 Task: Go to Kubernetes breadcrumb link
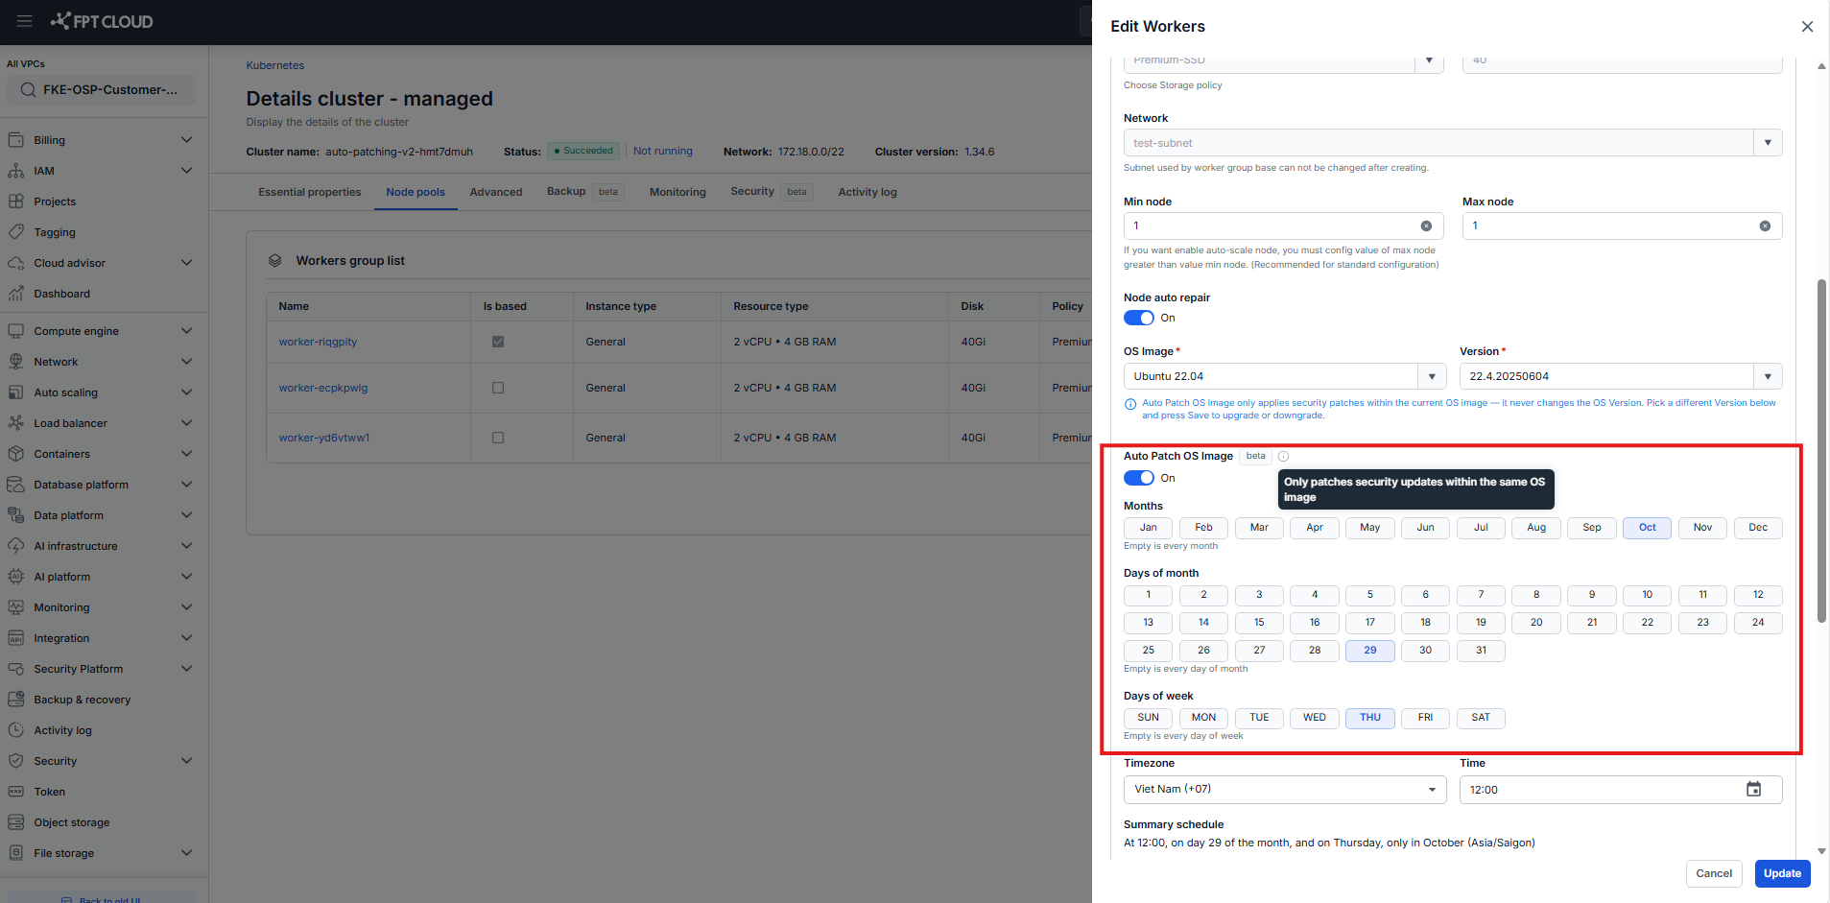pos(275,65)
